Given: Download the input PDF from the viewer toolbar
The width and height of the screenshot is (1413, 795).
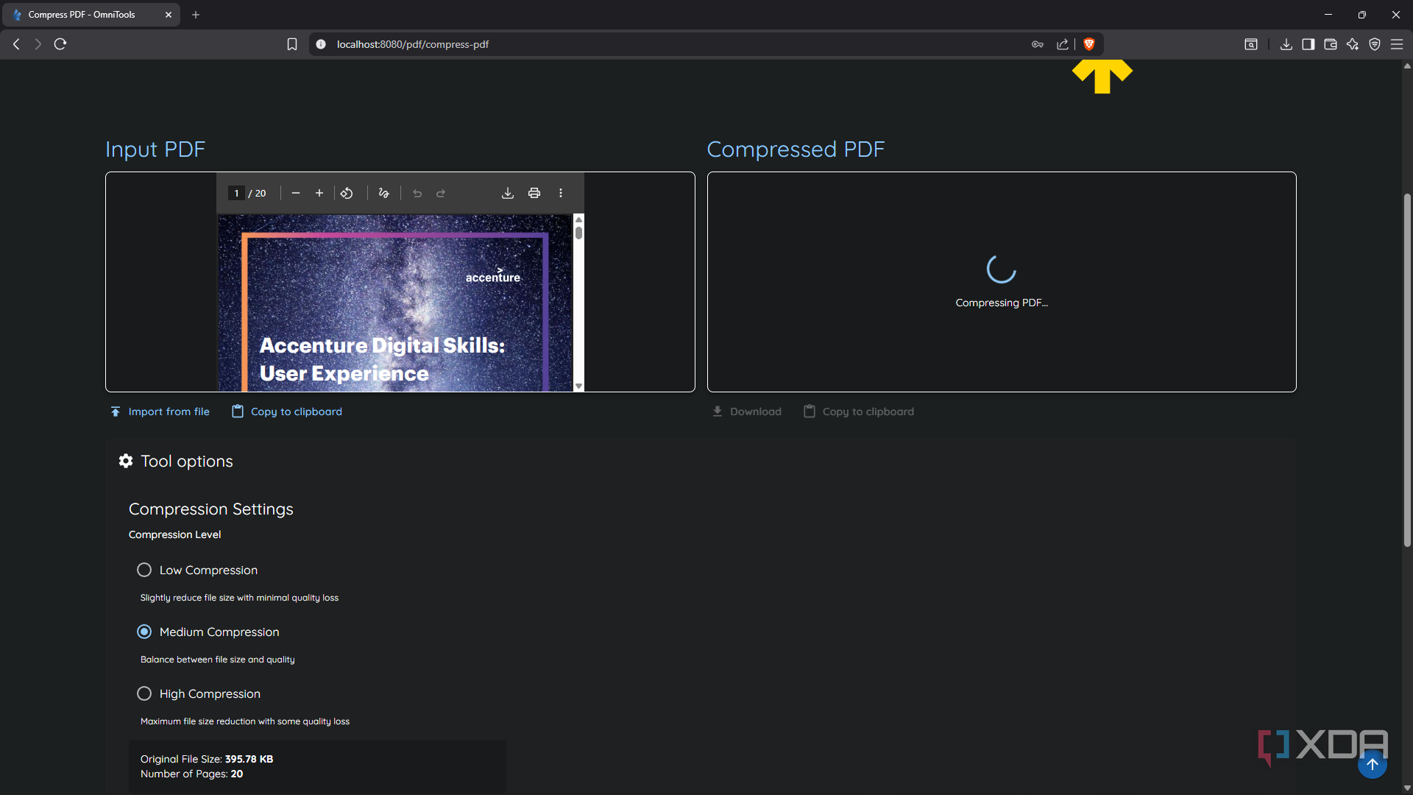Looking at the screenshot, I should 508,193.
